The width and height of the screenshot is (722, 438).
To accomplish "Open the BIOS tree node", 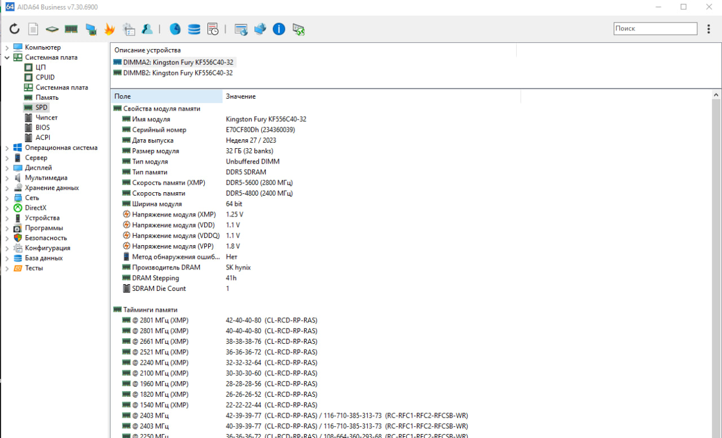I will point(42,127).
